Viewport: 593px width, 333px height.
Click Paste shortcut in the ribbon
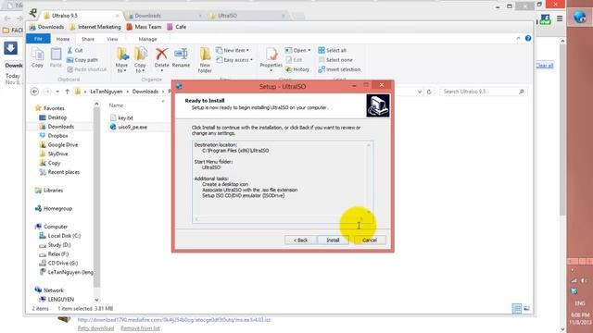point(86,69)
